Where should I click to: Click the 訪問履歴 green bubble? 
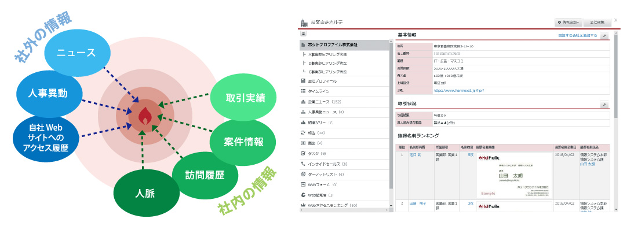205,175
